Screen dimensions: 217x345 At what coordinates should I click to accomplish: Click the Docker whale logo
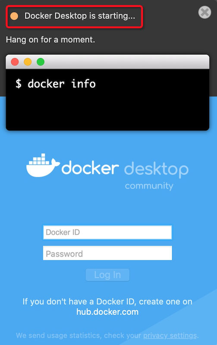coord(43,165)
